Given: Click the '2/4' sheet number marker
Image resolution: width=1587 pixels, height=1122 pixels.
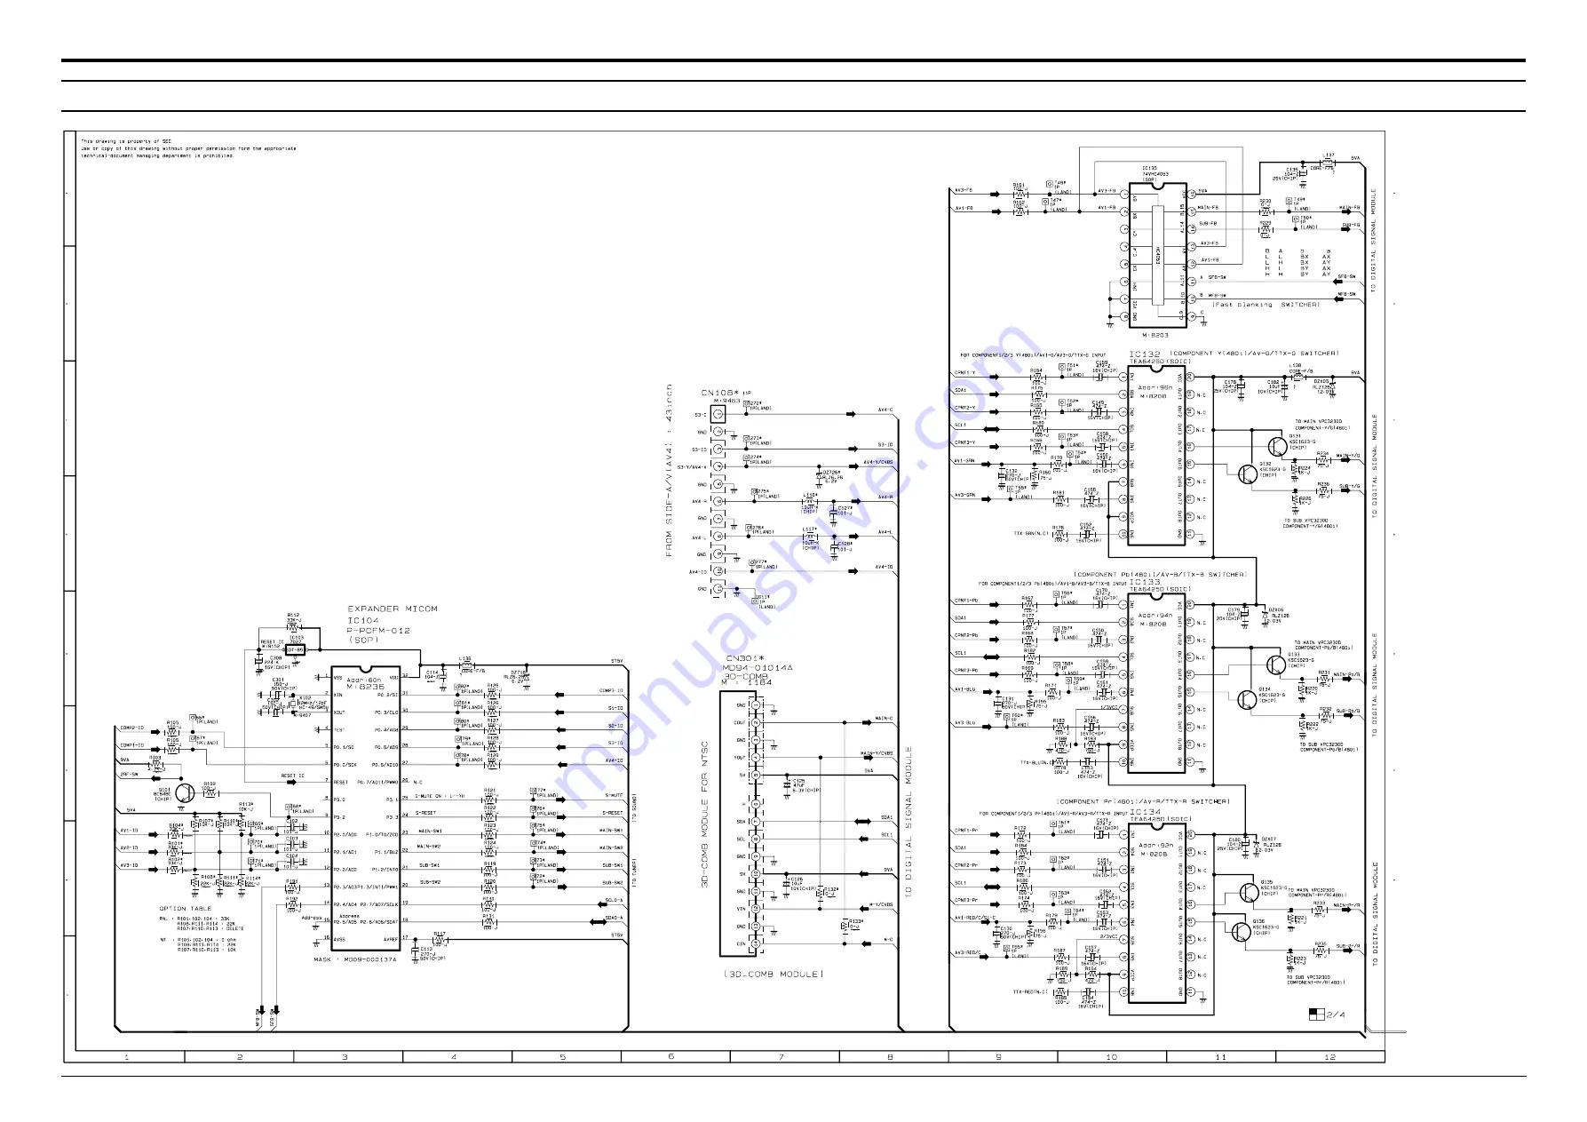Looking at the screenshot, I should 1336,1014.
